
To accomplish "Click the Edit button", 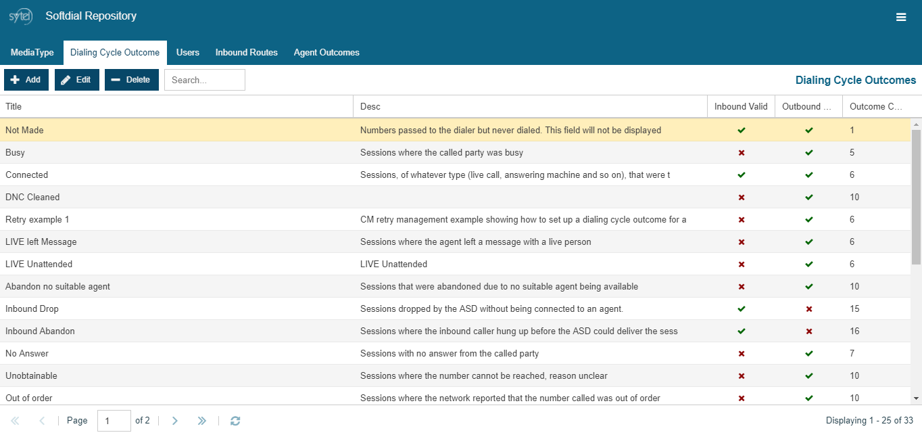I will 77,80.
